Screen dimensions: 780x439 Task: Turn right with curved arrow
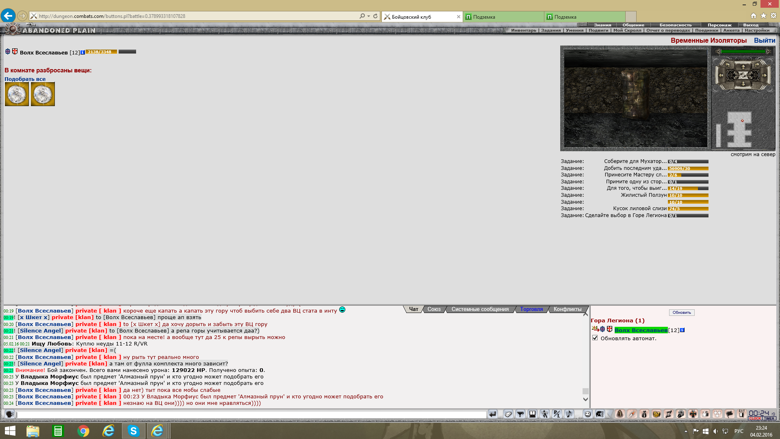tap(758, 65)
